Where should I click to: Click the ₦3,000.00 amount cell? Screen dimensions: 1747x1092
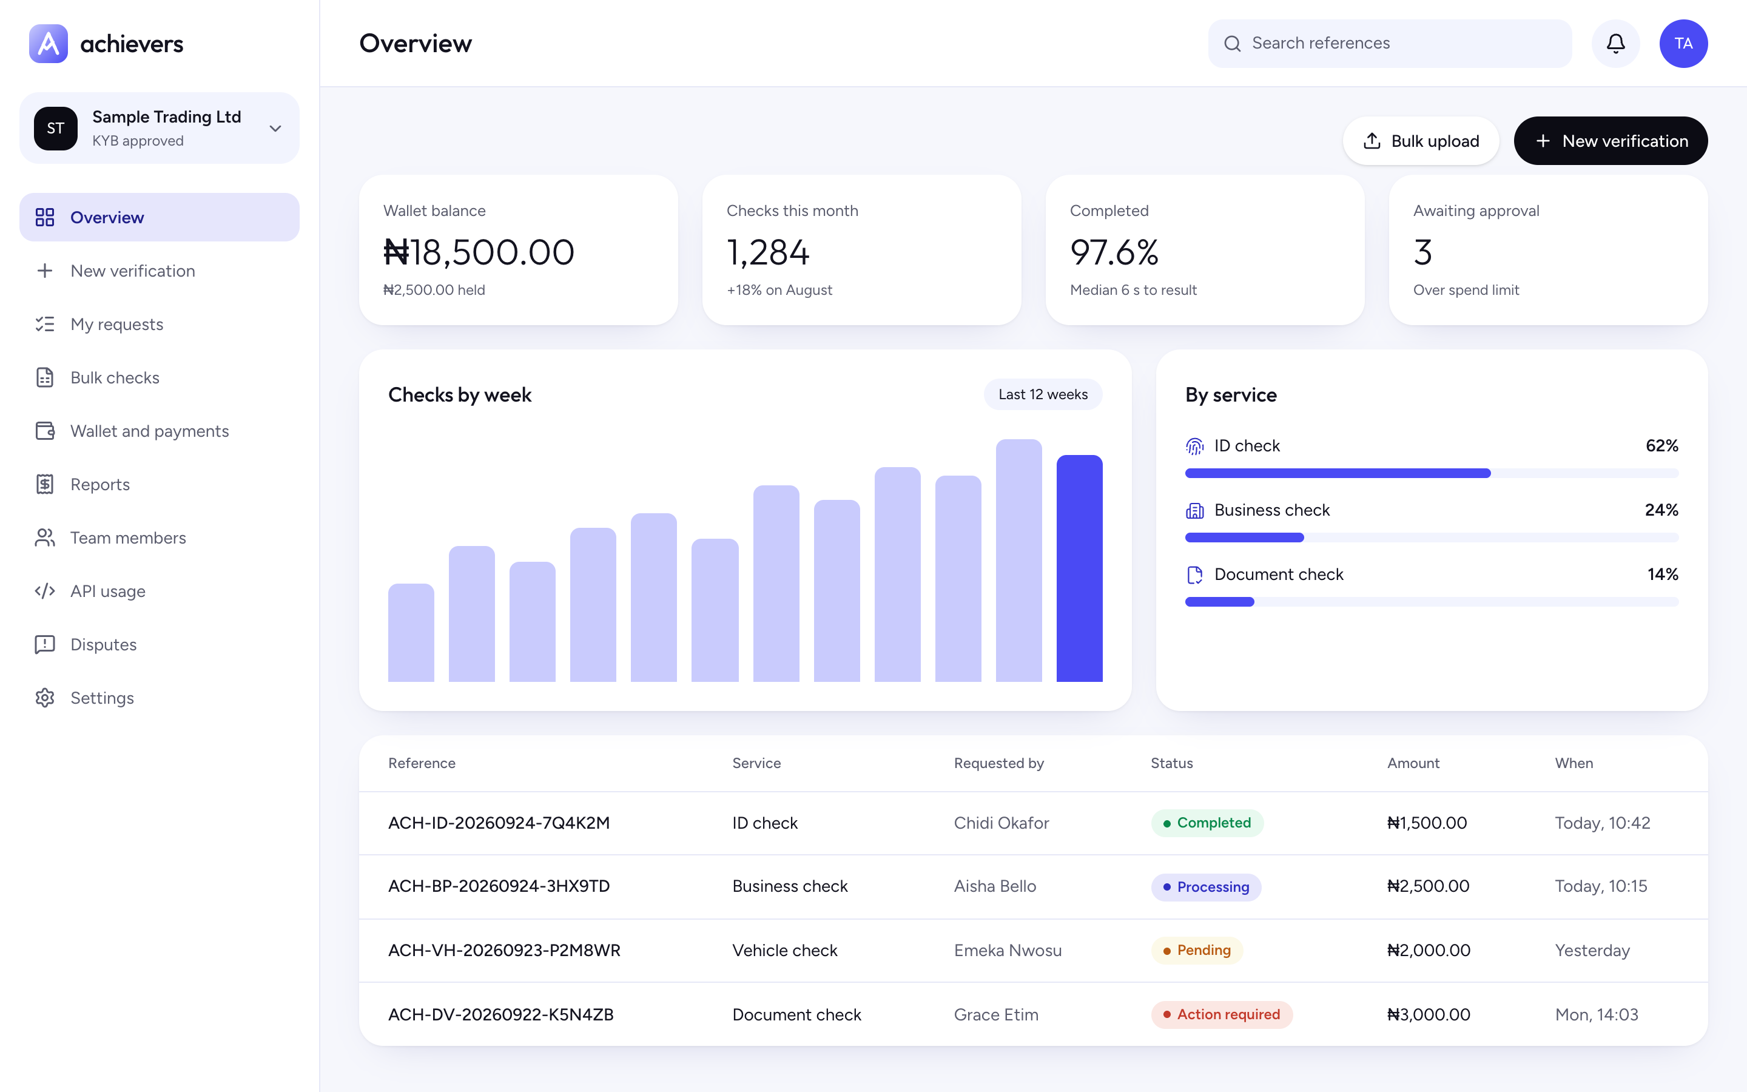pos(1429,1015)
